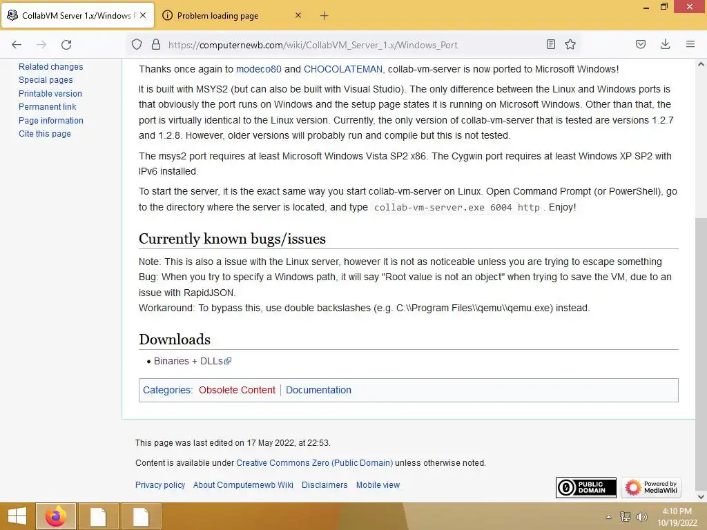
Task: Restore down the Firefox window
Action: (x=664, y=7)
